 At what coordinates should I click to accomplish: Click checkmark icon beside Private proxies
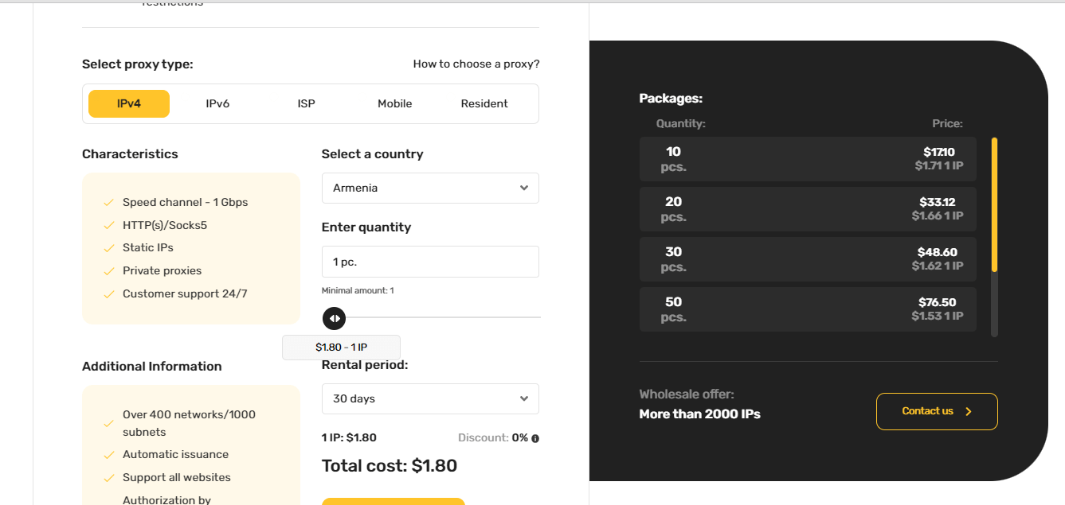tap(109, 271)
